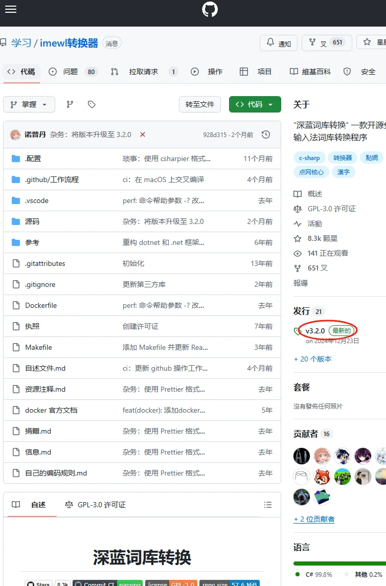Screen dimensions: 386x586
Task: Select the GPL-3.0 许可证 readme tab
Action: click(95, 505)
